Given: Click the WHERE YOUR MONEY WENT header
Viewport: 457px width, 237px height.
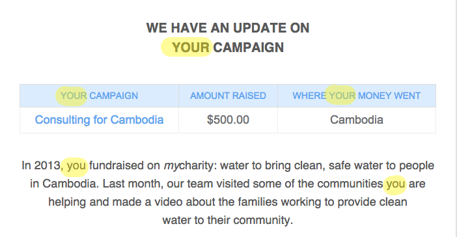Looking at the screenshot, I should (357, 96).
